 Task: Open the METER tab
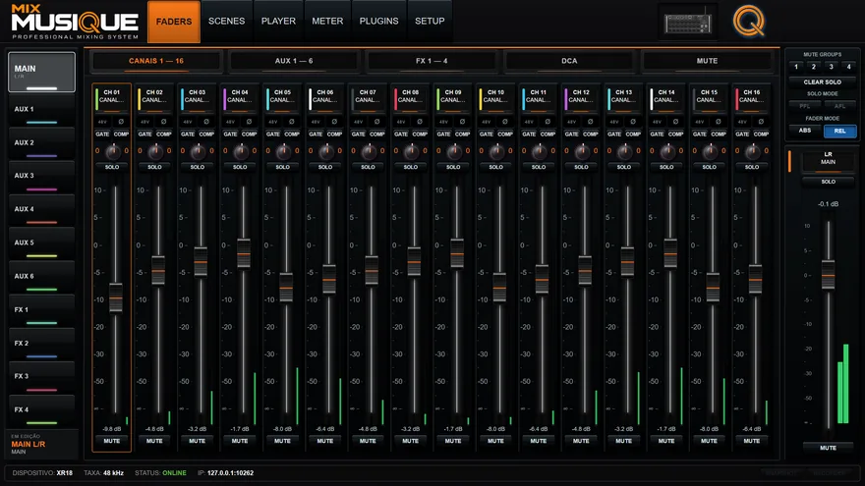click(327, 21)
